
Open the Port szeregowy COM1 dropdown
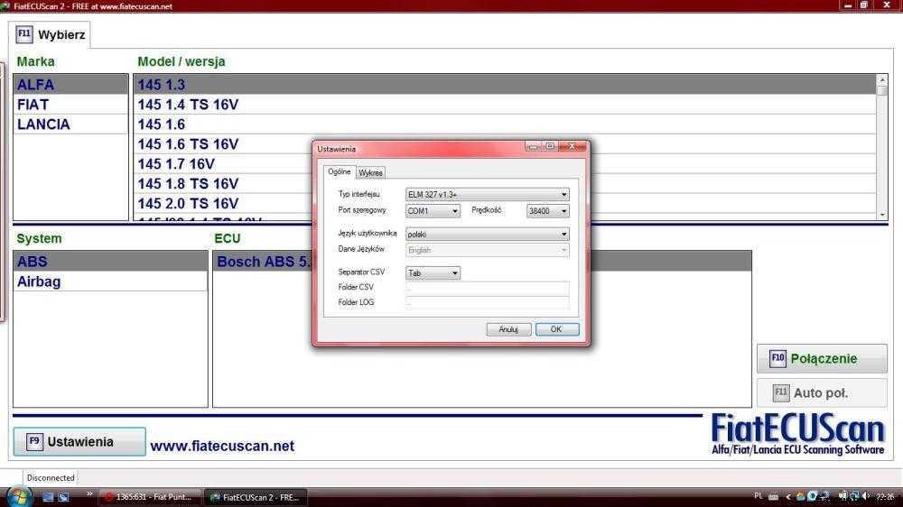pos(433,211)
